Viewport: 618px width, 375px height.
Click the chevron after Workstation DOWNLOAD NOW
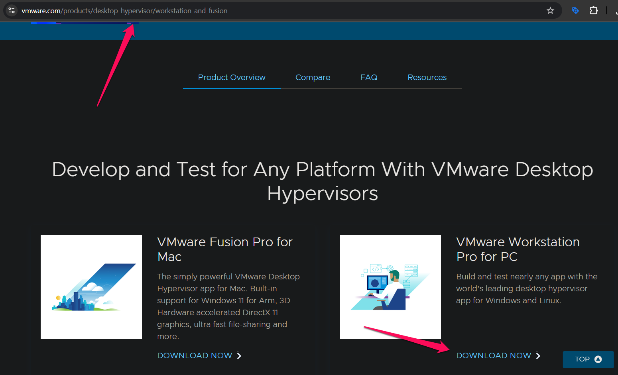[538, 355]
